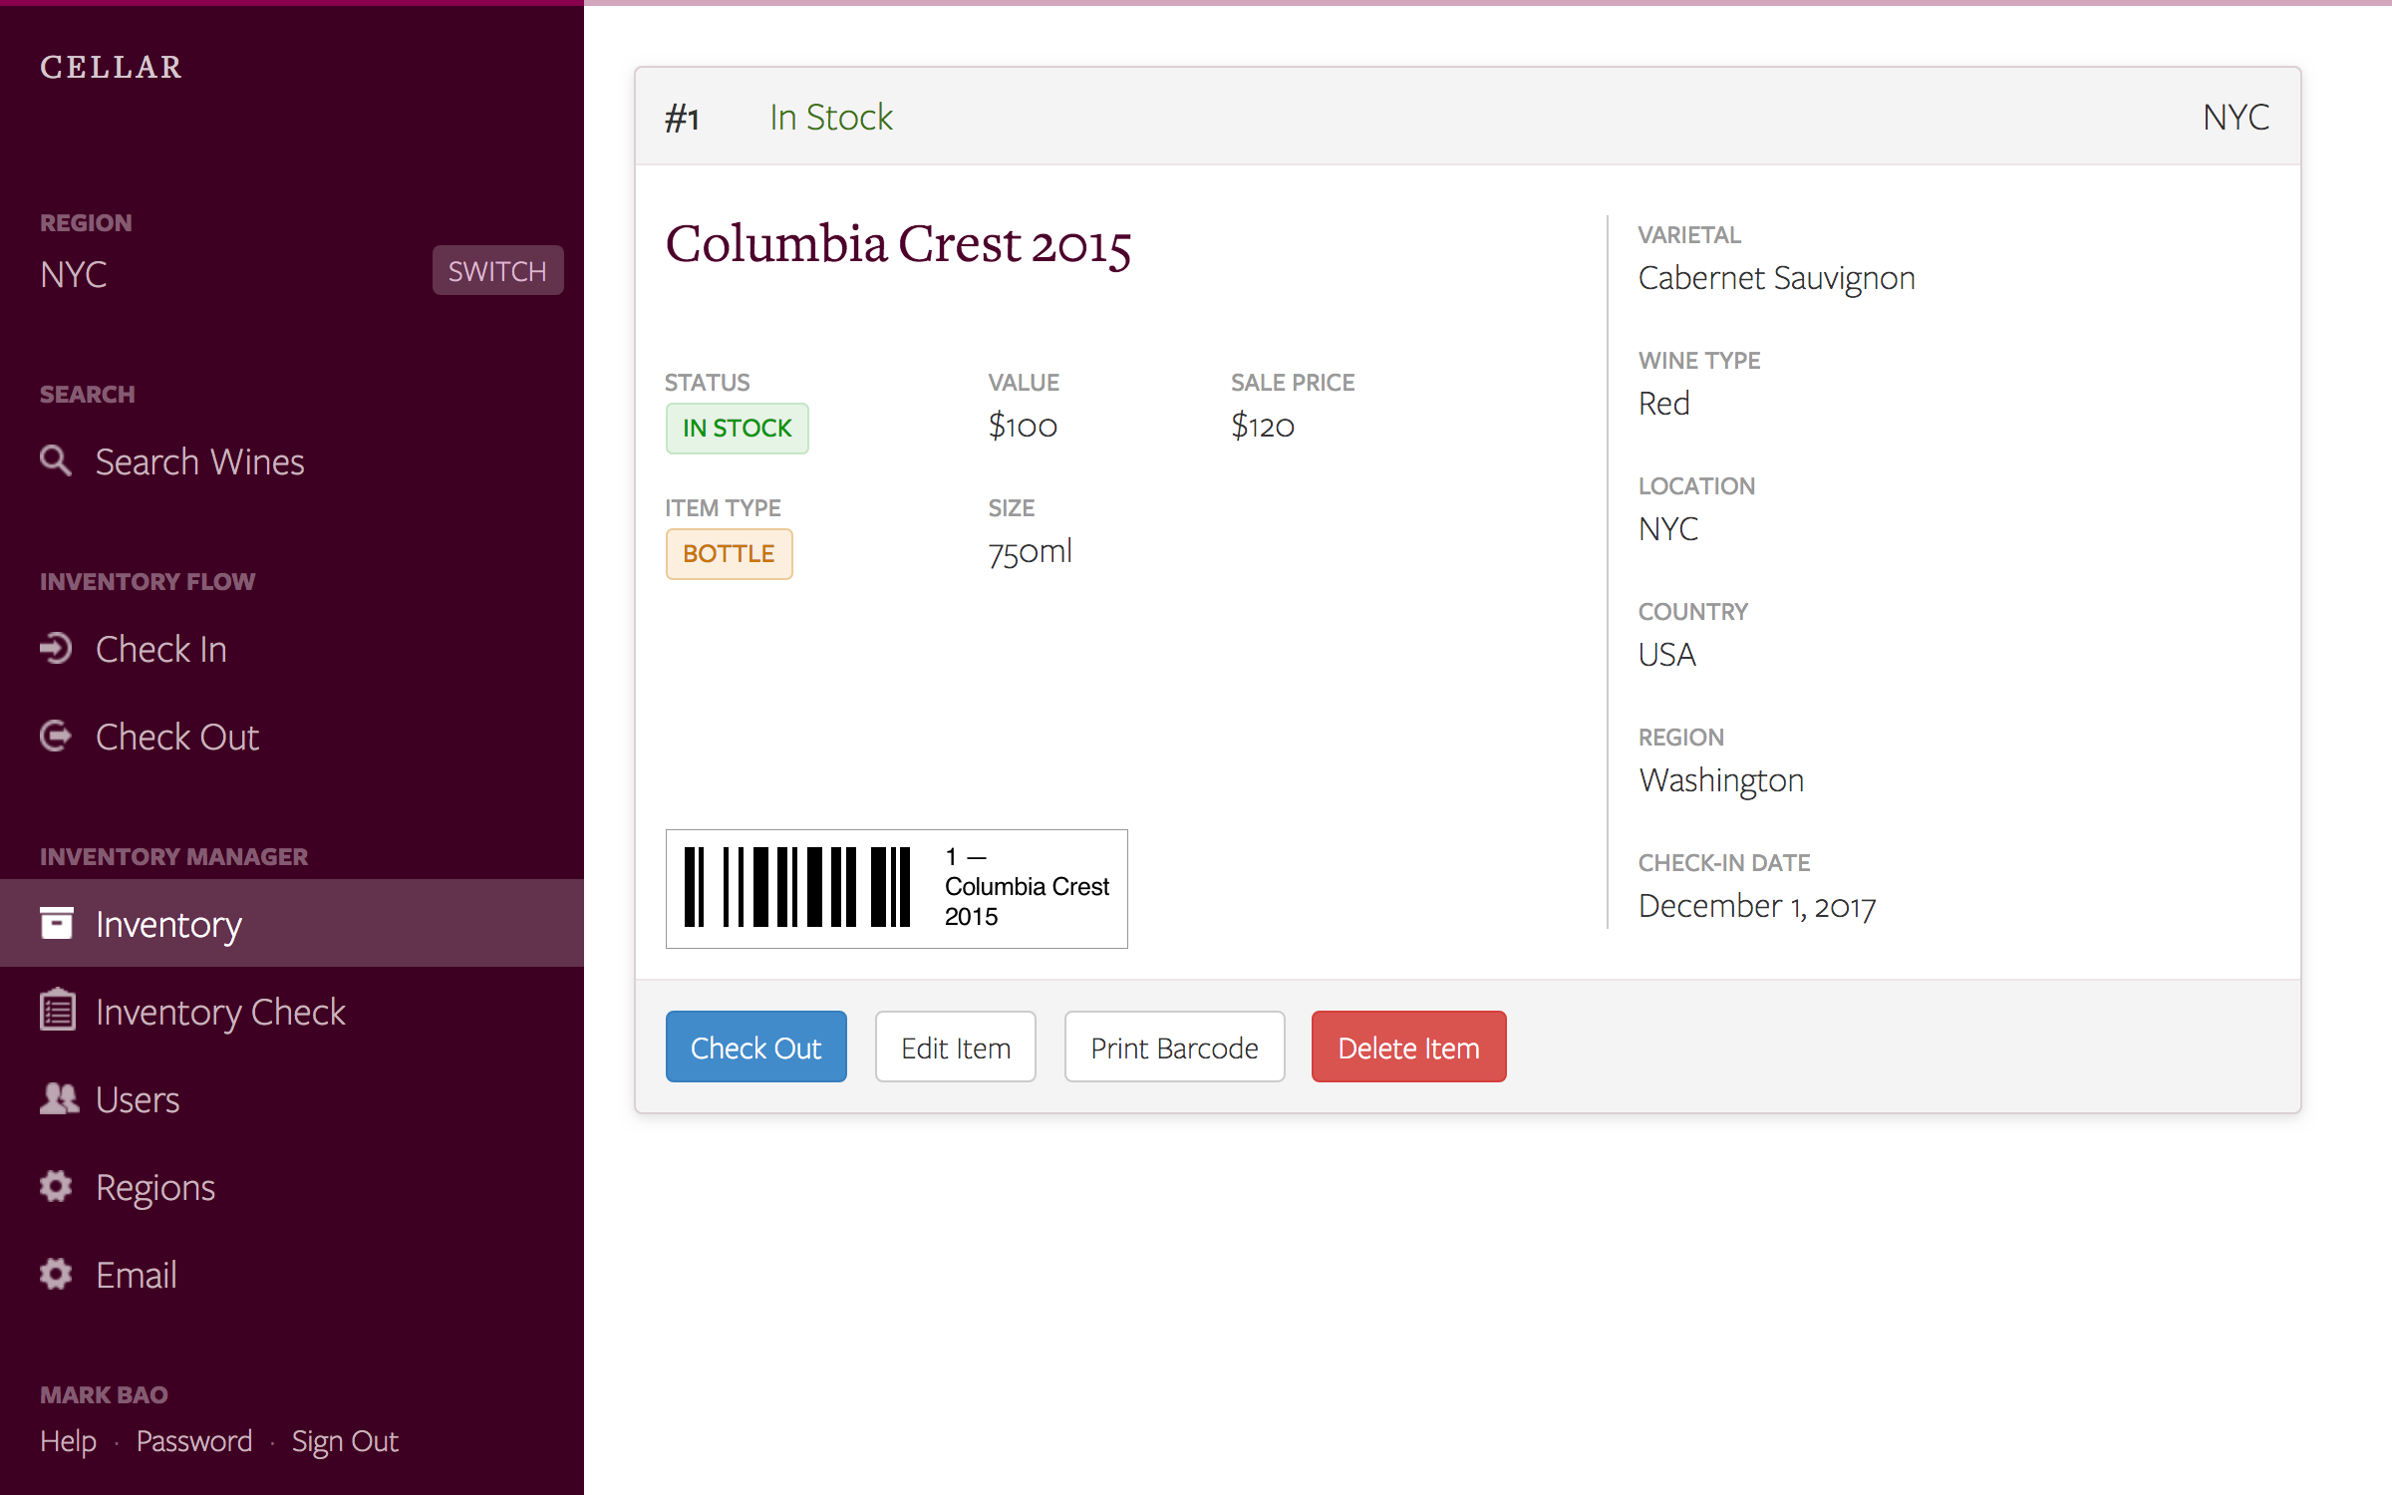
Task: Click the IN STOCK status badge
Action: coord(737,428)
